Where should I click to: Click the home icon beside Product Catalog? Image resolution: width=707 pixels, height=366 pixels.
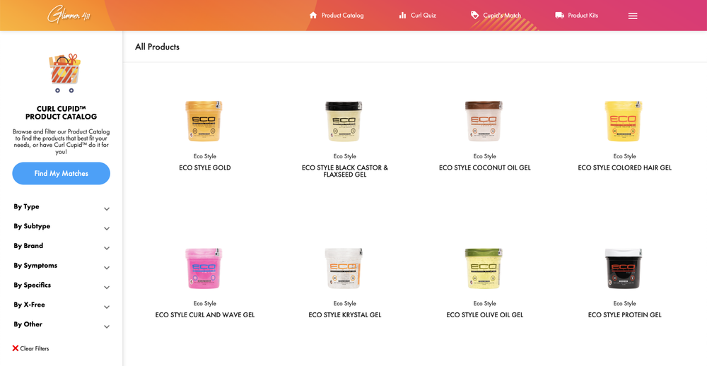tap(313, 16)
